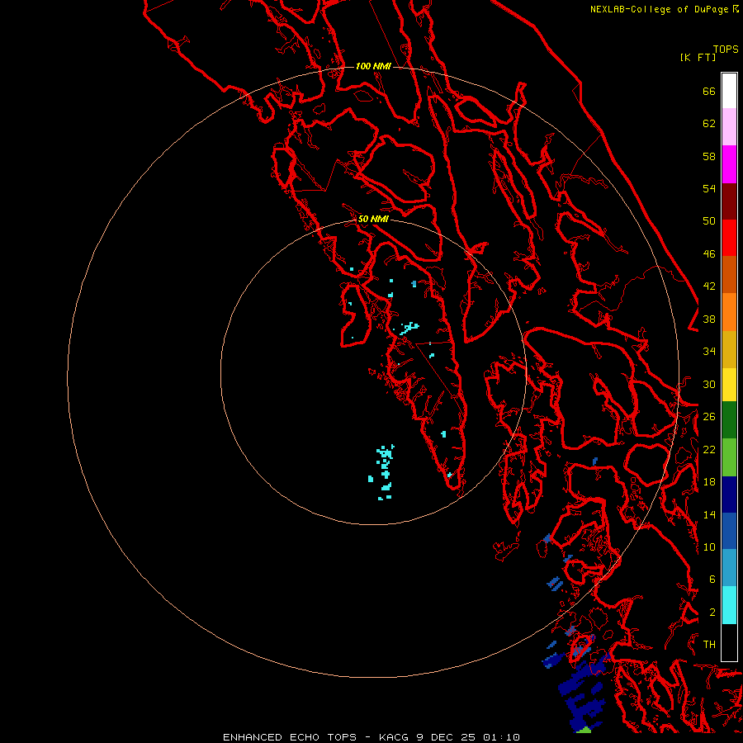
Task: Click the 2 legend value label
Action: (712, 612)
